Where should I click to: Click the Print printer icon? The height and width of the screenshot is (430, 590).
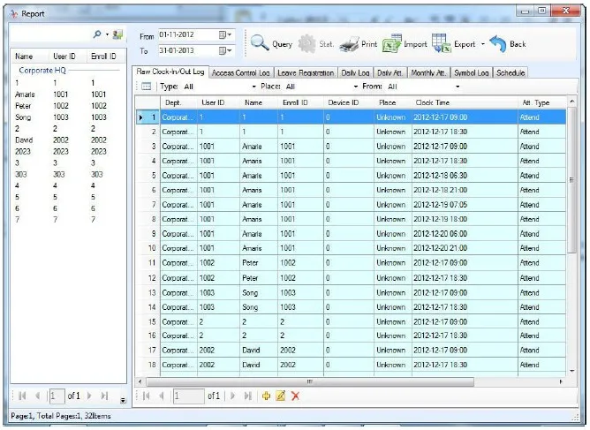coord(349,44)
